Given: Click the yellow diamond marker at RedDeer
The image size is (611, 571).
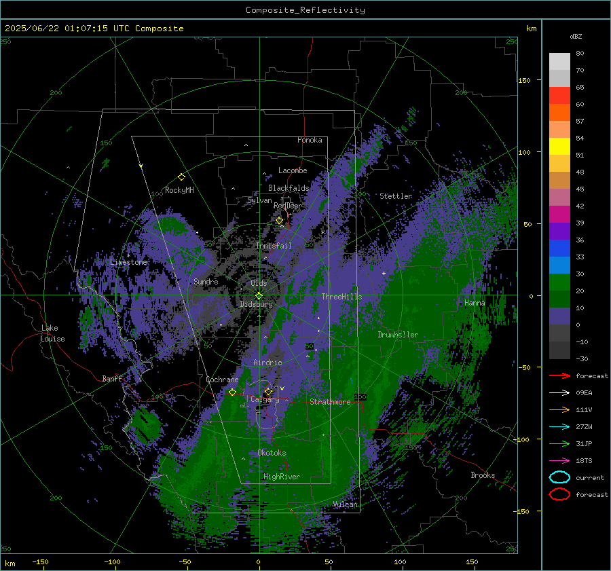Looking at the screenshot, I should point(279,221).
